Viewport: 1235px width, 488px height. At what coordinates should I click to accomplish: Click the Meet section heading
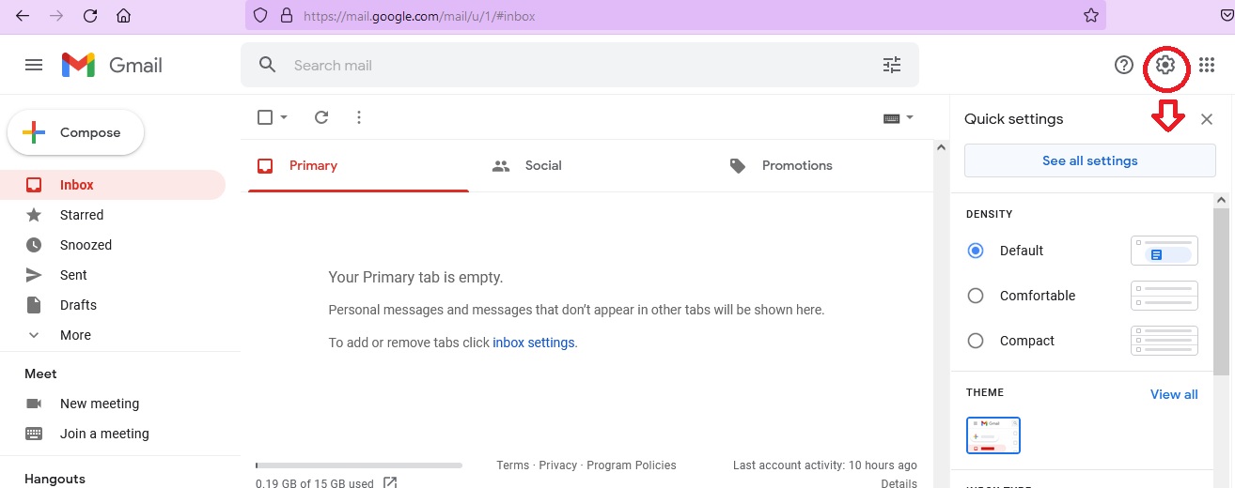pyautogui.click(x=40, y=374)
